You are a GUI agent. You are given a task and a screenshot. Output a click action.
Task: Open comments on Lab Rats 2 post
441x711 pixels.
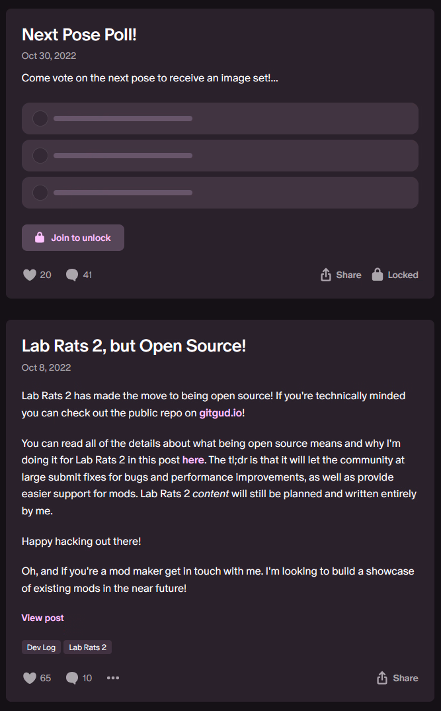(72, 678)
